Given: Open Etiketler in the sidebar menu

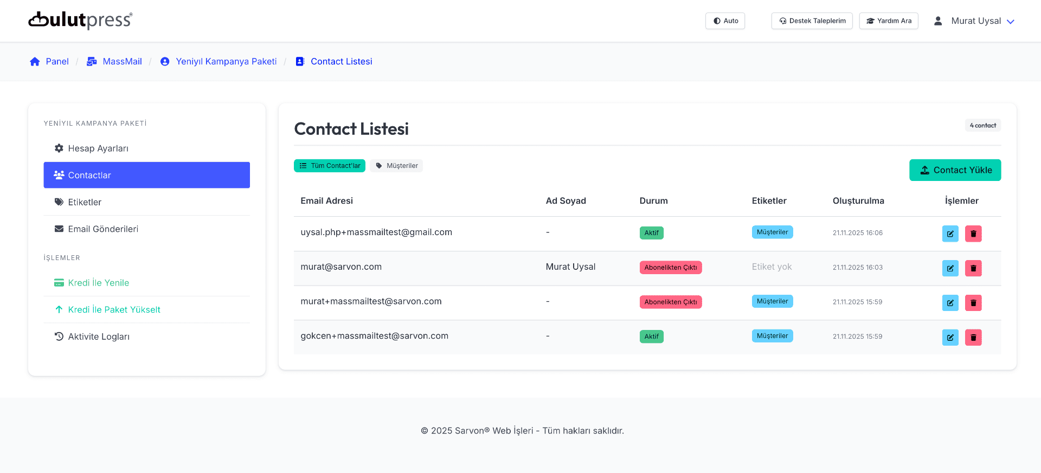Looking at the screenshot, I should (85, 202).
